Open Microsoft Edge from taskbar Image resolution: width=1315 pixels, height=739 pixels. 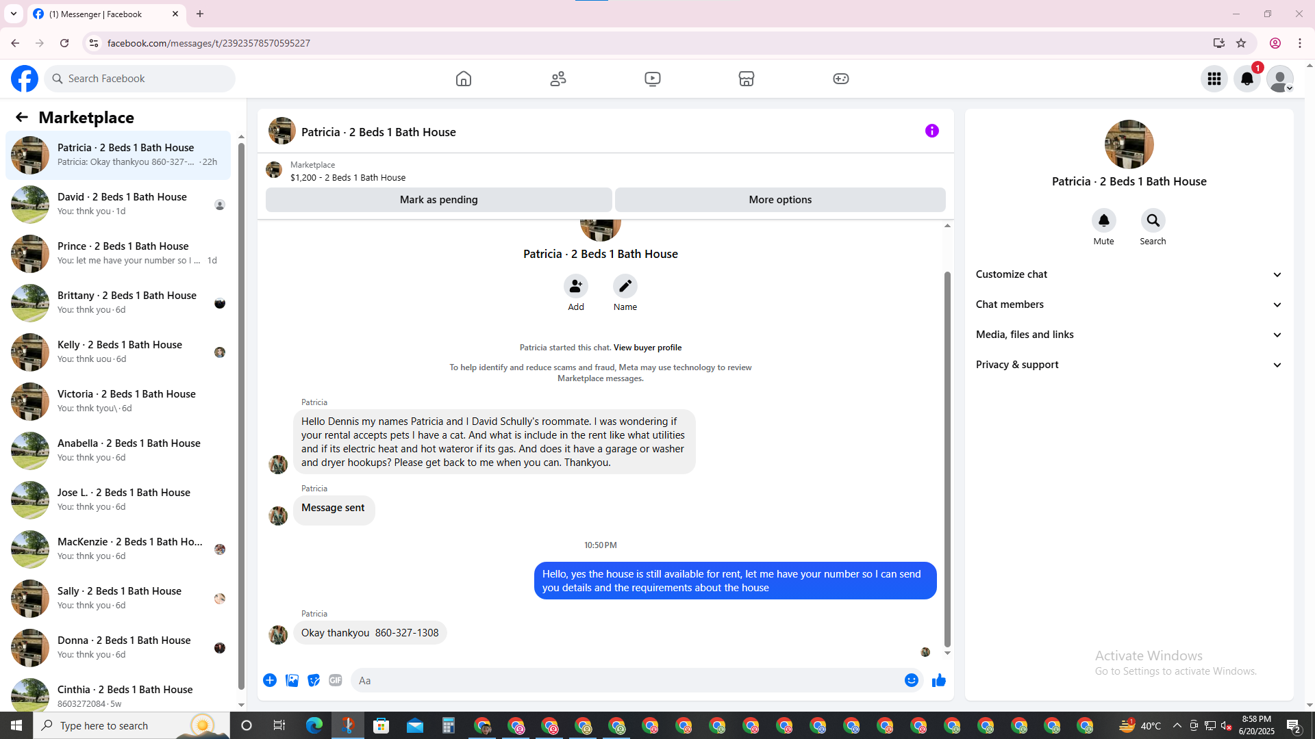coord(314,725)
